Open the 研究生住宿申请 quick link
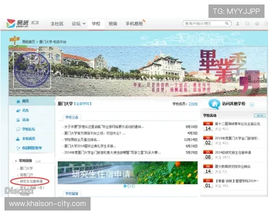This screenshot has height=215, width=269. coord(31,181)
